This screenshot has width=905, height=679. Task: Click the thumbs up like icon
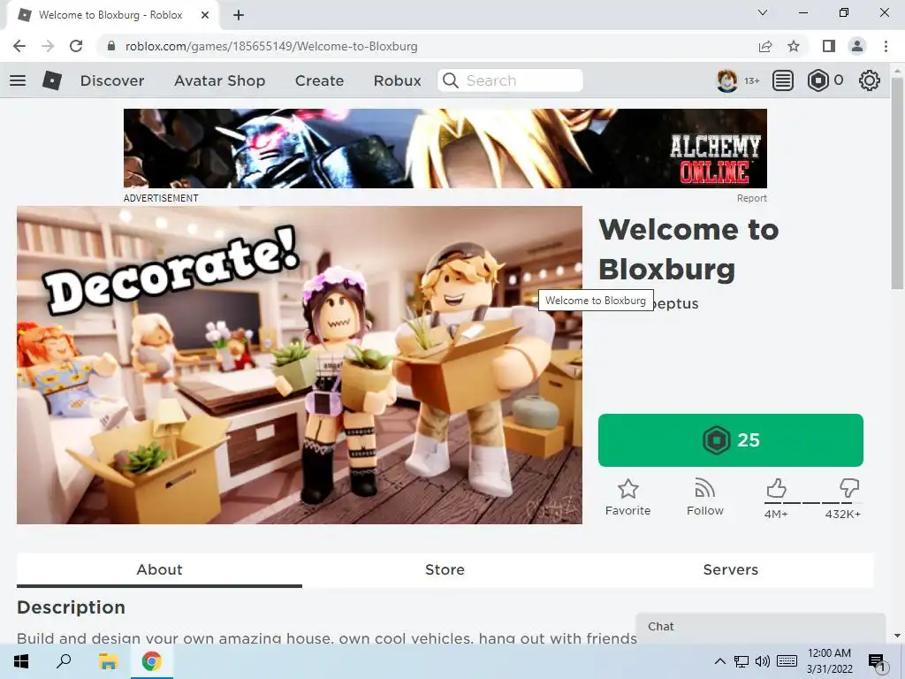(776, 488)
